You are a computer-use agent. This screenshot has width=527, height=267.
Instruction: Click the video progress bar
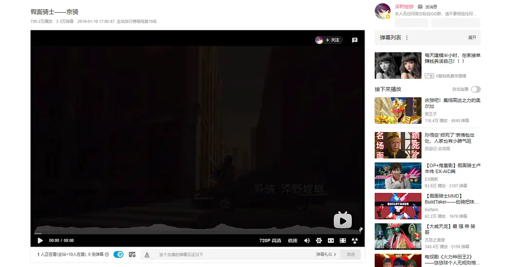click(195, 233)
